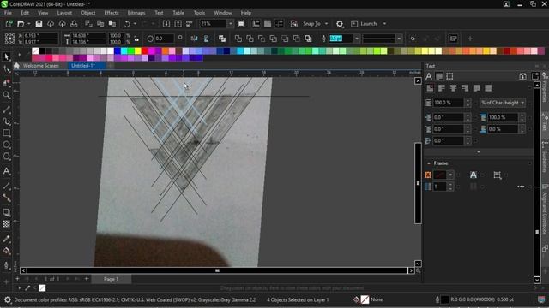549x308 pixels.
Task: Toggle the show rulers icon
Action: (256, 24)
